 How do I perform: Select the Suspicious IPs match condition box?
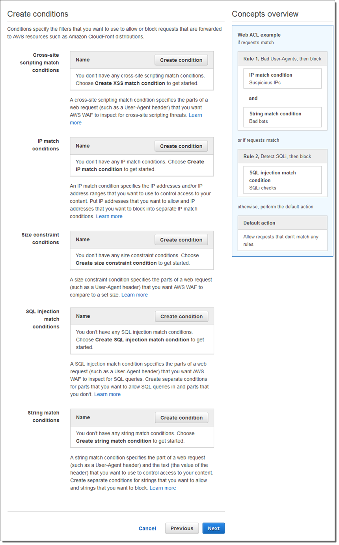pos(282,79)
